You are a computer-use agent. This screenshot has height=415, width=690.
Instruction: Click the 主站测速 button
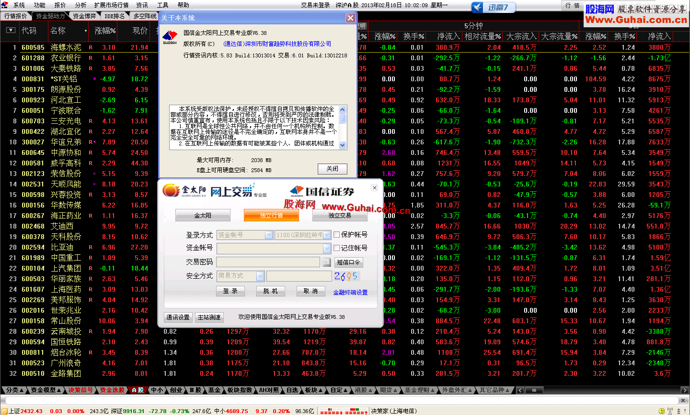pyautogui.click(x=210, y=317)
